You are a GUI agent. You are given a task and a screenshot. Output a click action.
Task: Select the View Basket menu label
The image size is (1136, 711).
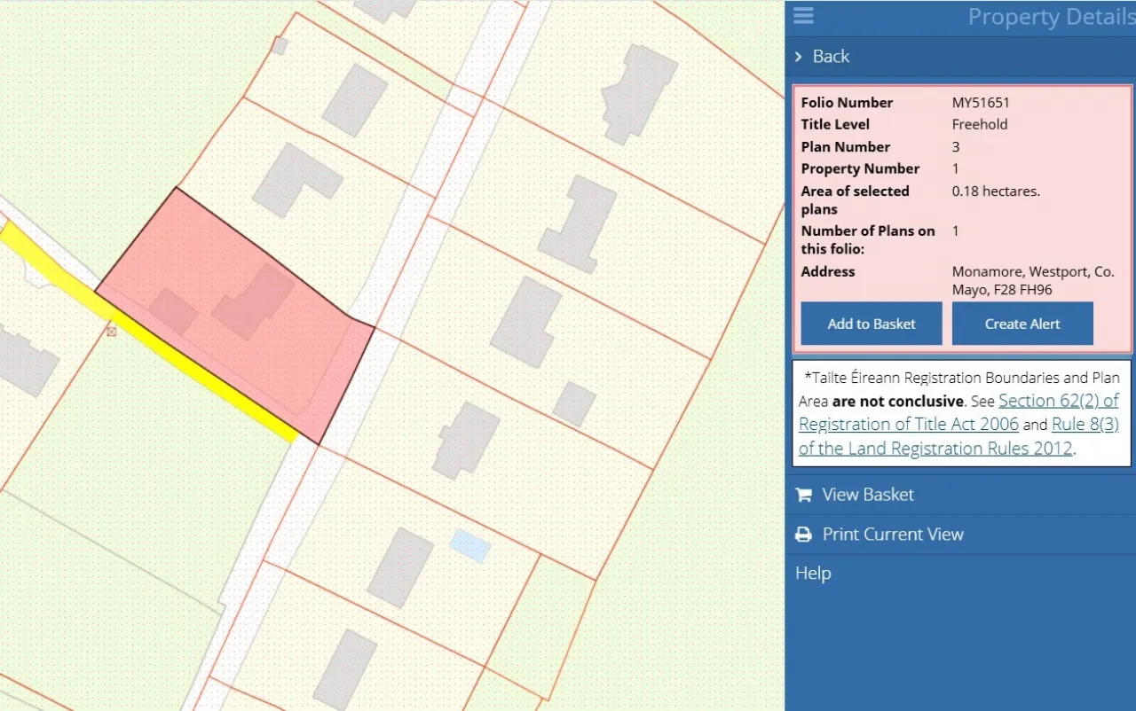tap(867, 495)
